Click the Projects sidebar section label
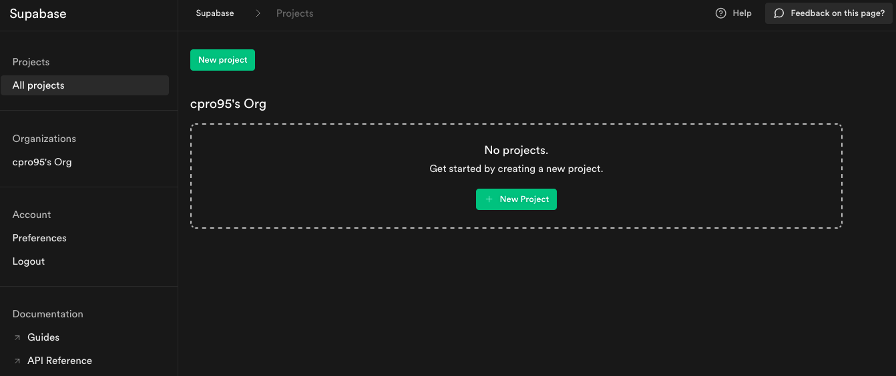 pos(31,62)
